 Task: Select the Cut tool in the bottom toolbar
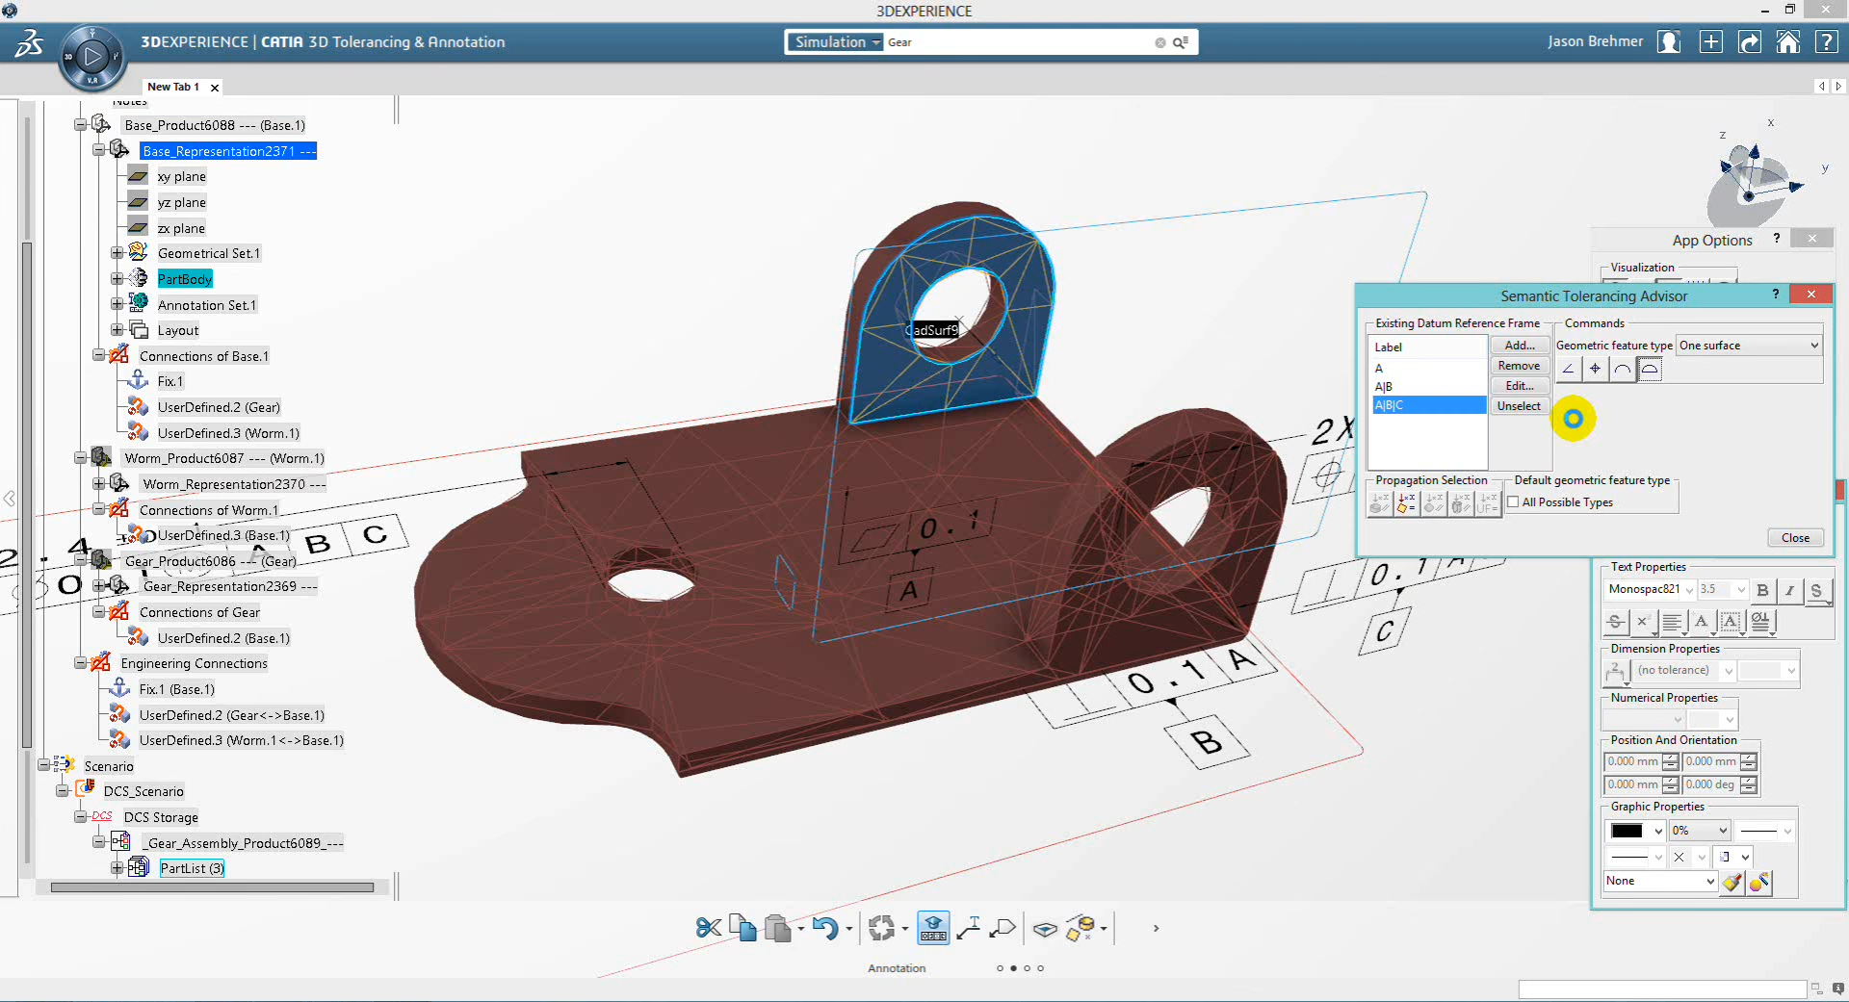708,927
